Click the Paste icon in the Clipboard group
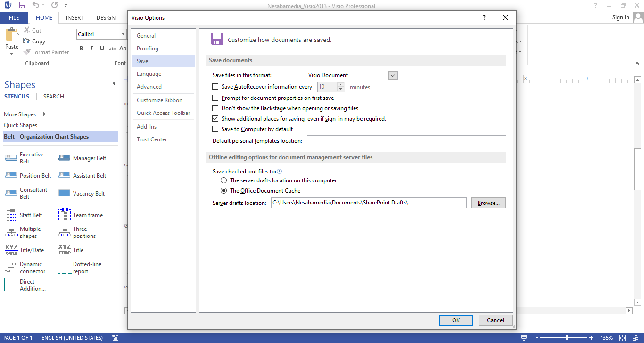The width and height of the screenshot is (644, 343). point(12,36)
